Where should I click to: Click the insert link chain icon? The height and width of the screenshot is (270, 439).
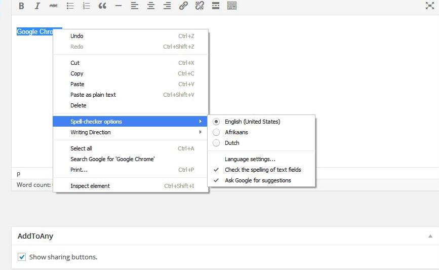183,6
